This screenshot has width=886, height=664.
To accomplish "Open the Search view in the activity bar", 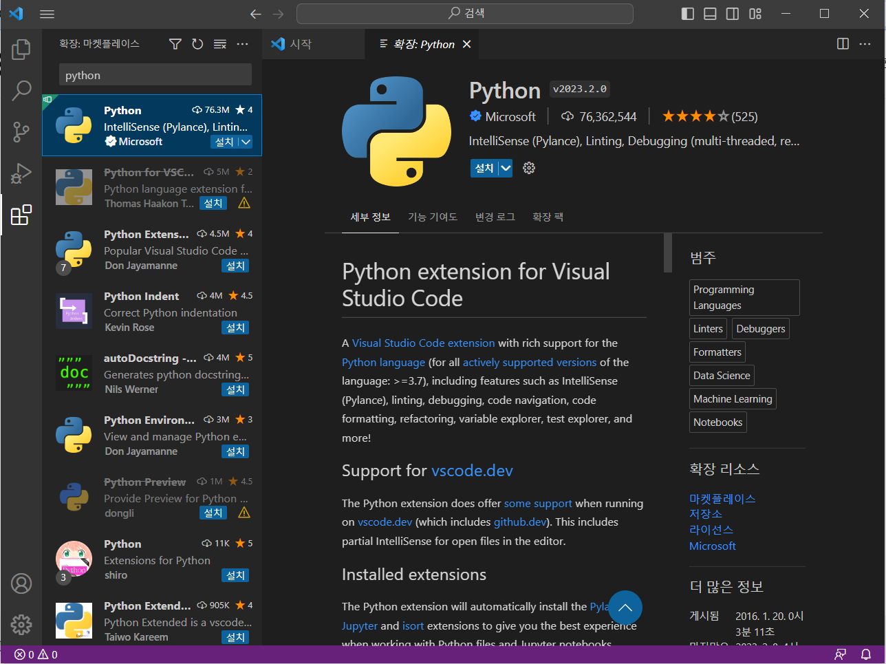I will pos(21,89).
